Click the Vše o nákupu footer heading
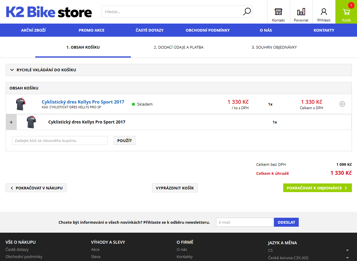The width and height of the screenshot is (357, 261). point(21,242)
